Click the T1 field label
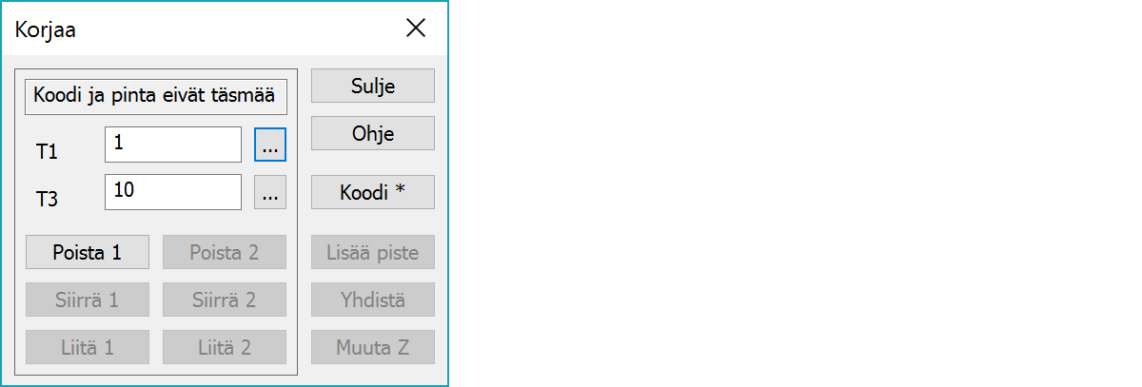1142x387 pixels. [48, 151]
